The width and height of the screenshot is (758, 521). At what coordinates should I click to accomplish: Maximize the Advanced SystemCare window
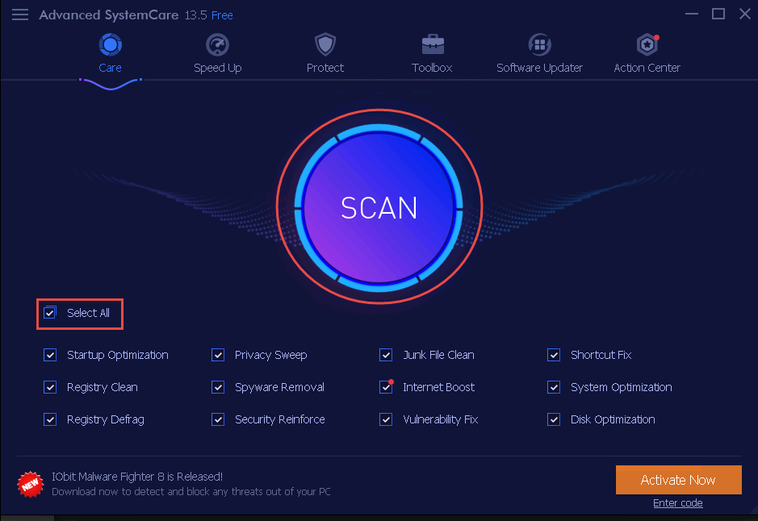coord(718,14)
